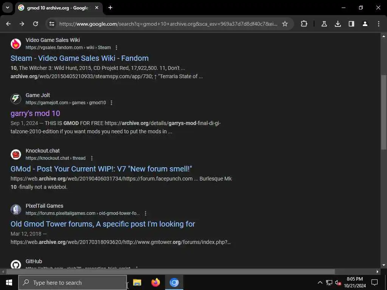Open more options for pixeltailgames result
387x290 pixels.
click(x=146, y=213)
